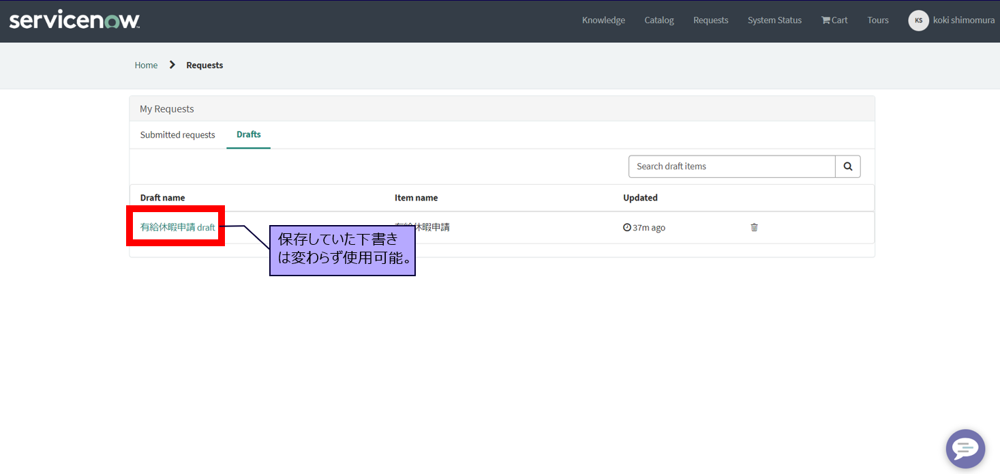The height and width of the screenshot is (474, 1000).
Task: Click the Requests breadcrumb text
Action: [x=204, y=65]
